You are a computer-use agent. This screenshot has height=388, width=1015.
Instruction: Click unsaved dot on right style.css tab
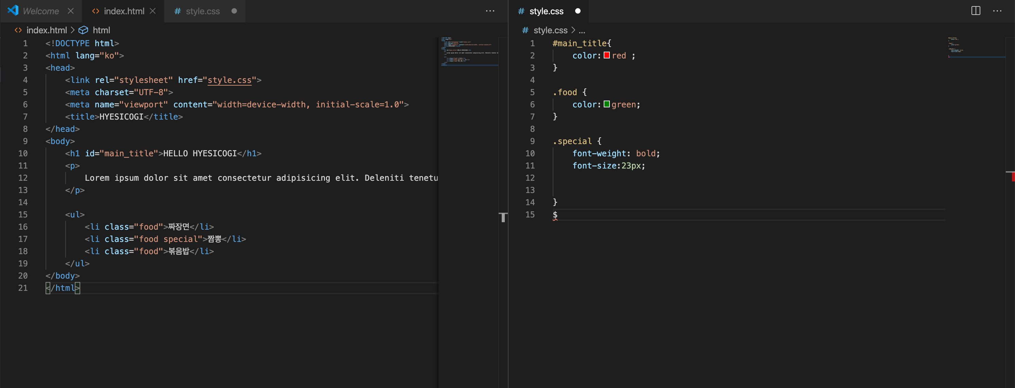pyautogui.click(x=578, y=11)
